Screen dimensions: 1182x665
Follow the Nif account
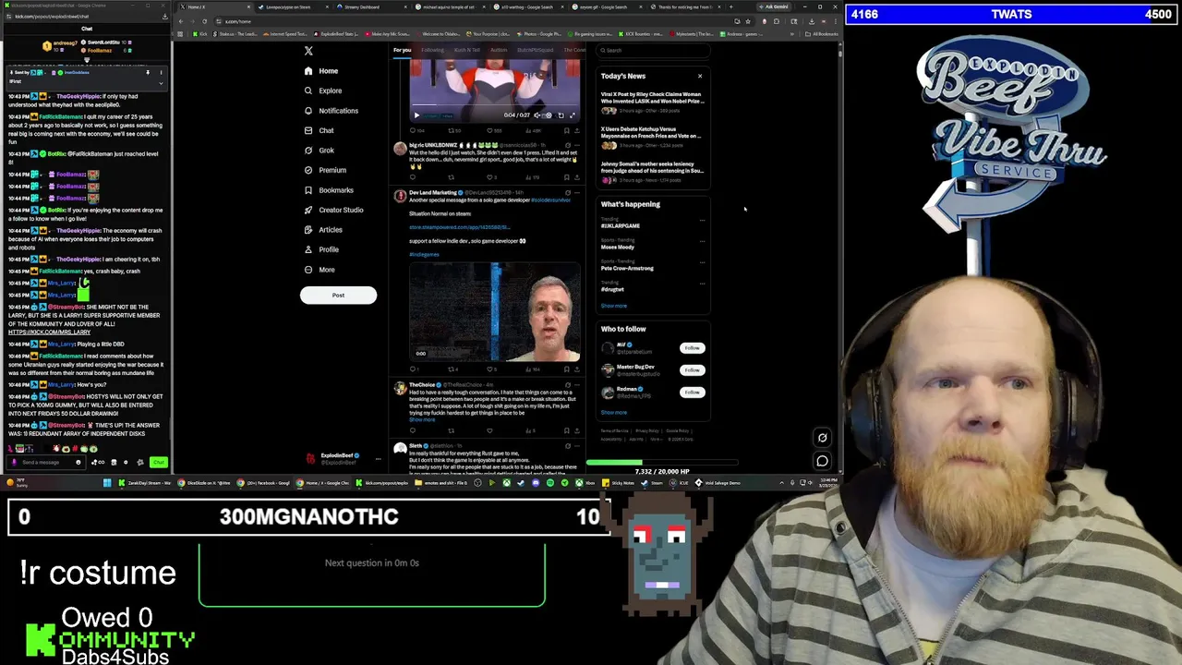coord(692,348)
